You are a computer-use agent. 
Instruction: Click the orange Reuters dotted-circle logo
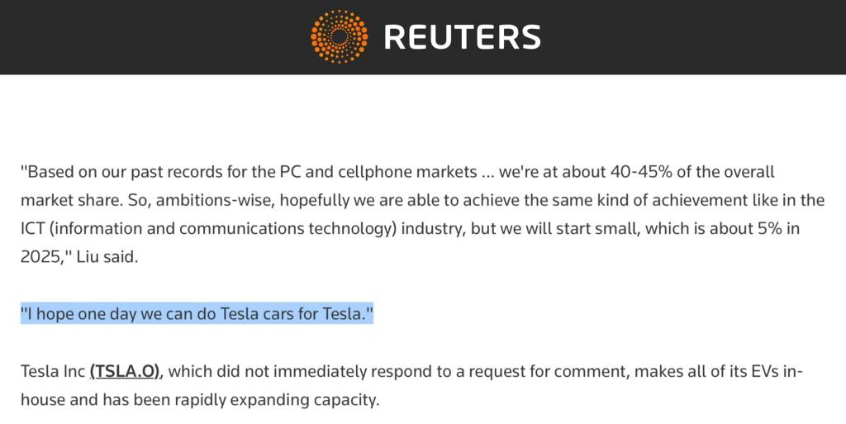tap(340, 36)
